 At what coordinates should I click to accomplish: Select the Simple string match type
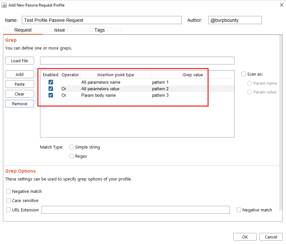[72, 147]
